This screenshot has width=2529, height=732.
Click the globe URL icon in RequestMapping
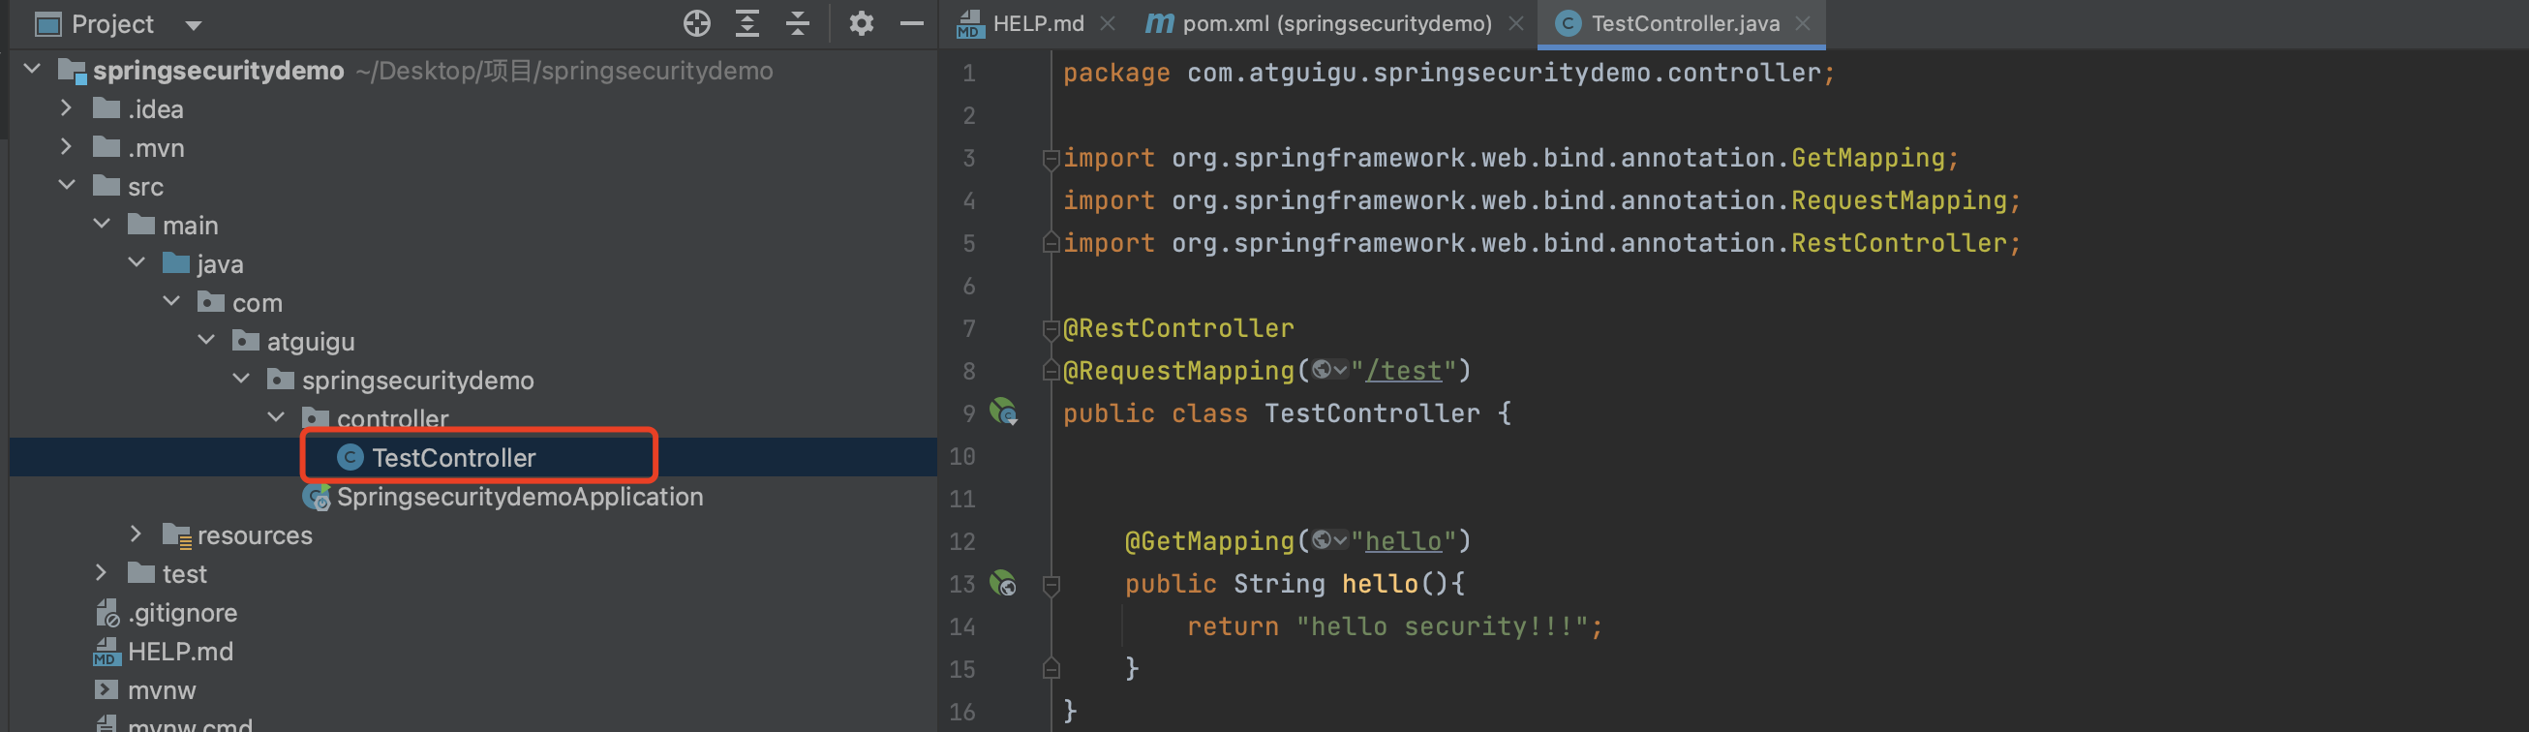(1323, 370)
